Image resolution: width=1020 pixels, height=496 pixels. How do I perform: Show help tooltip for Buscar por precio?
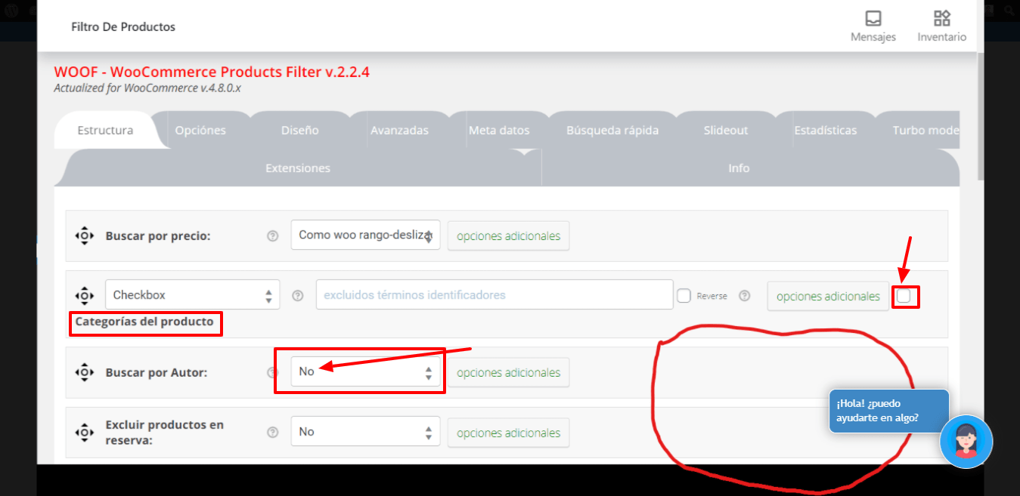point(273,236)
